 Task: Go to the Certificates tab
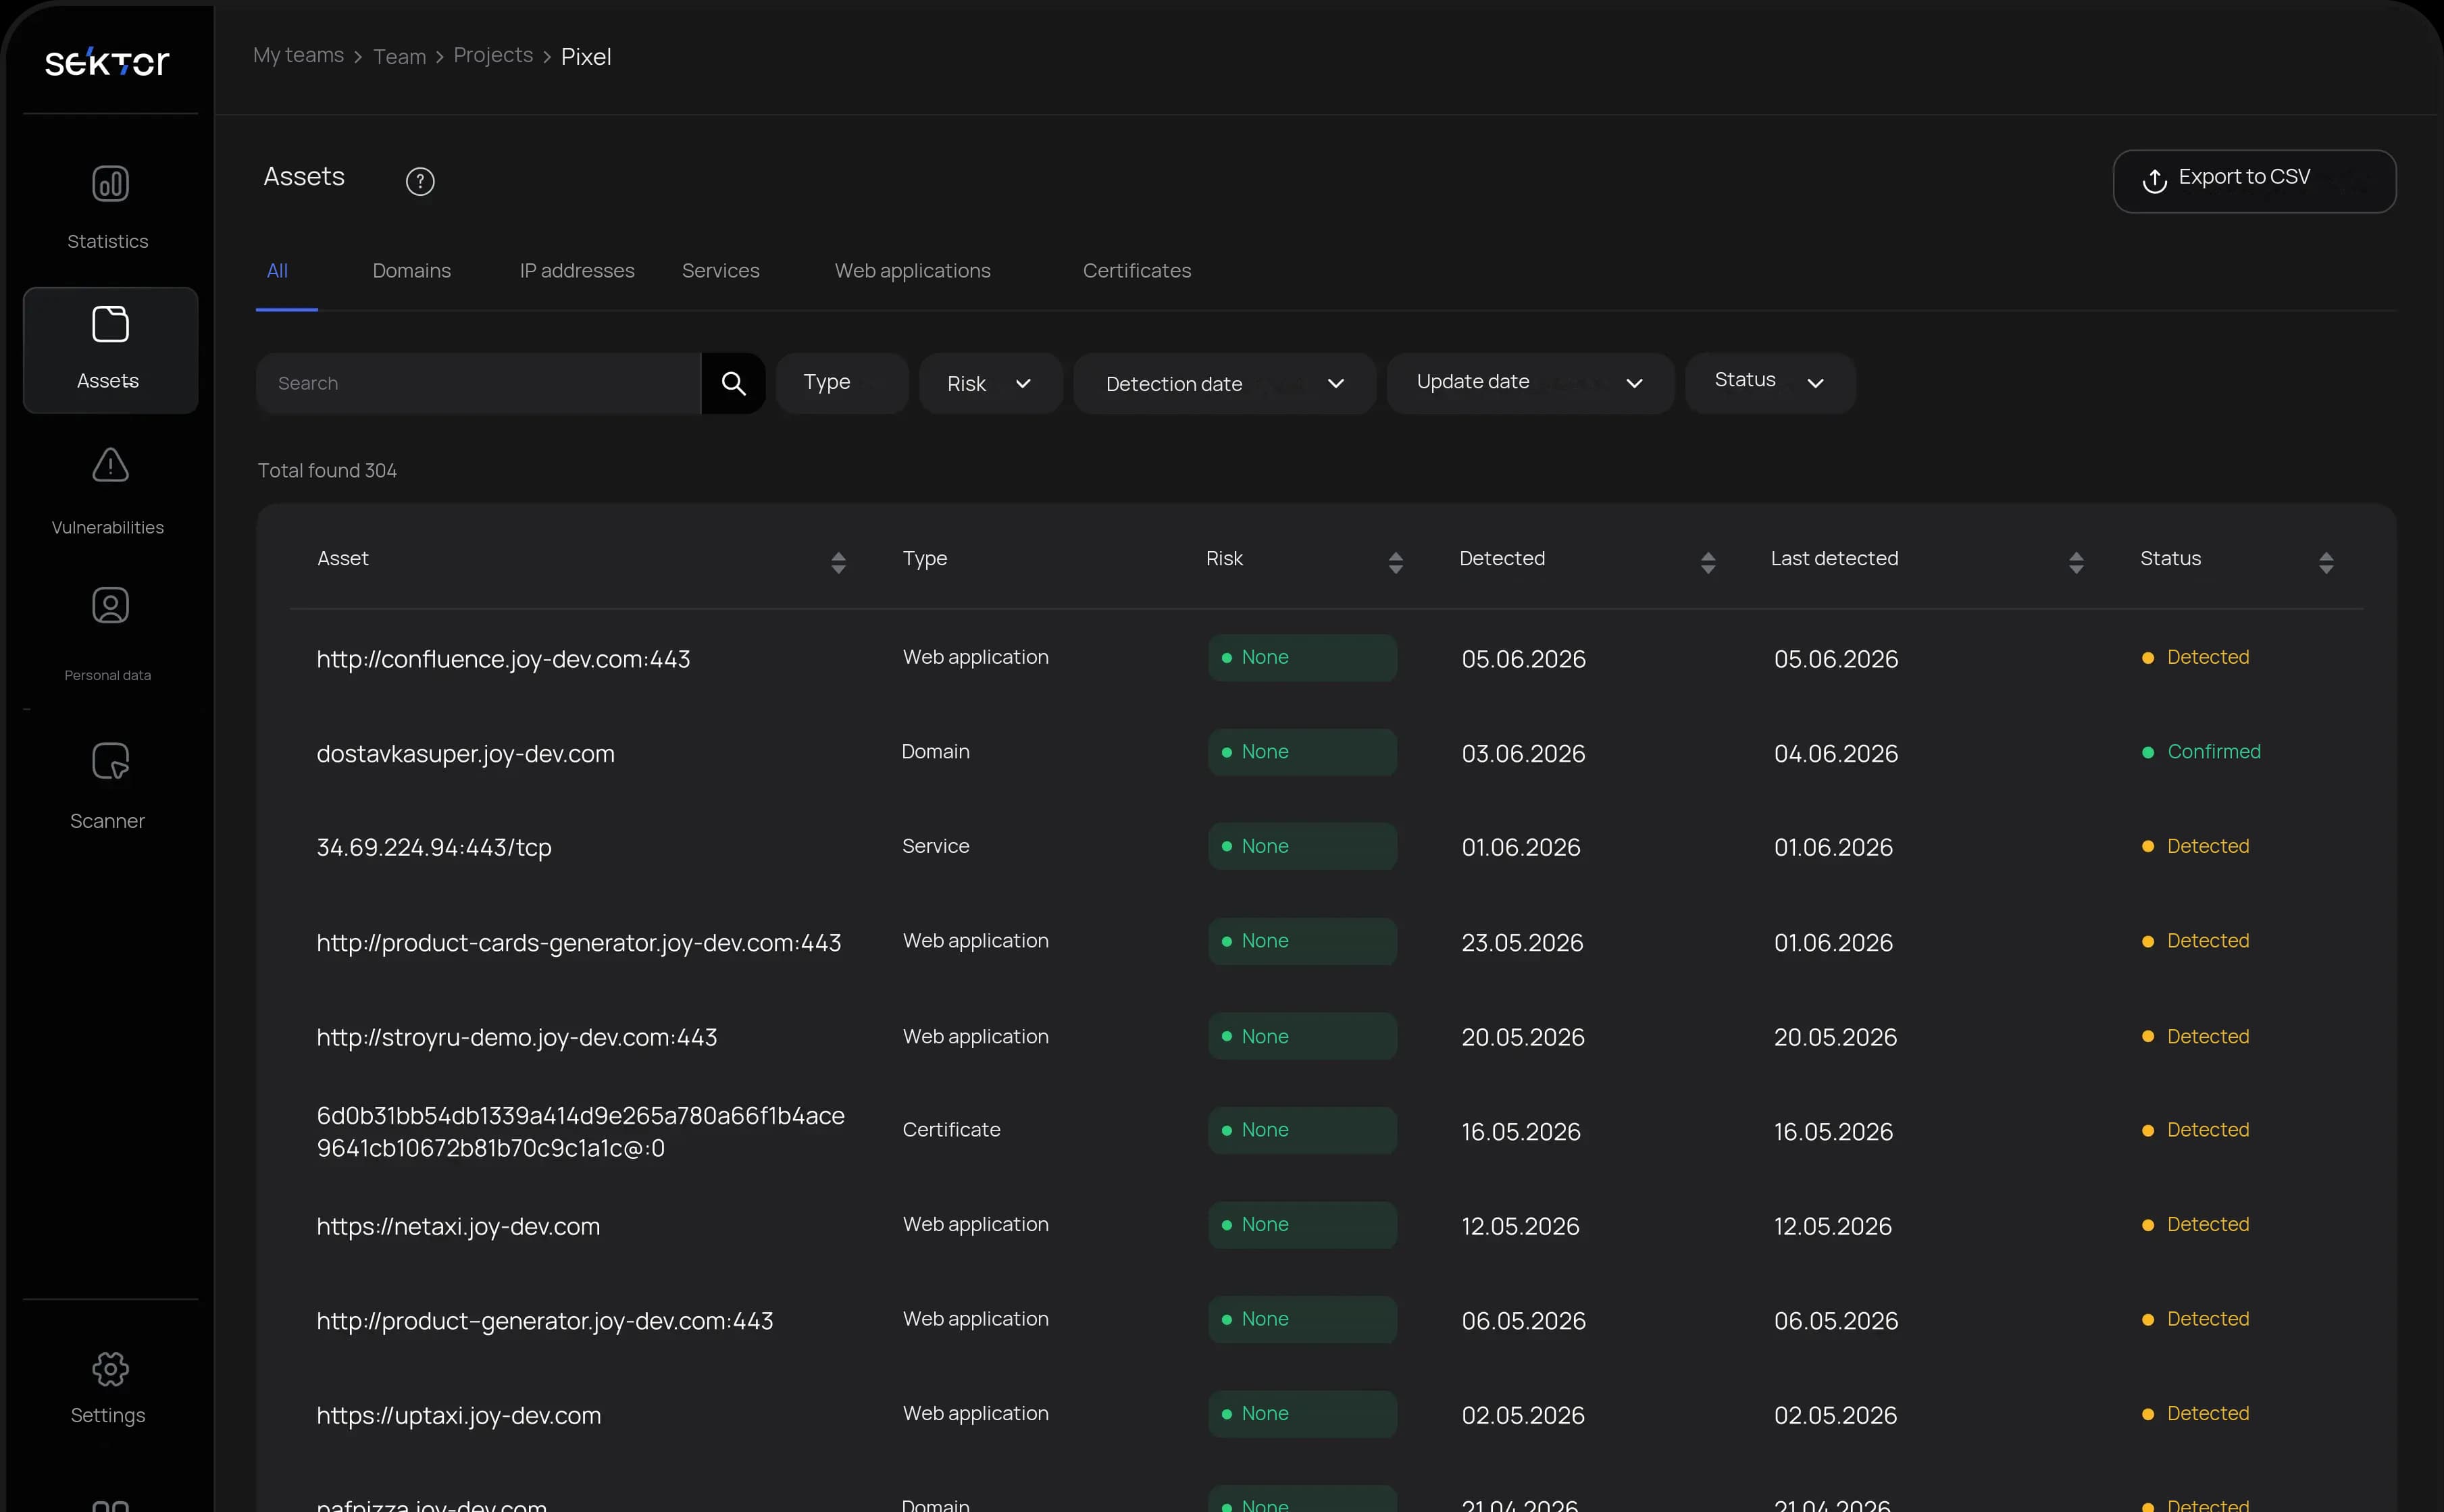coord(1136,271)
